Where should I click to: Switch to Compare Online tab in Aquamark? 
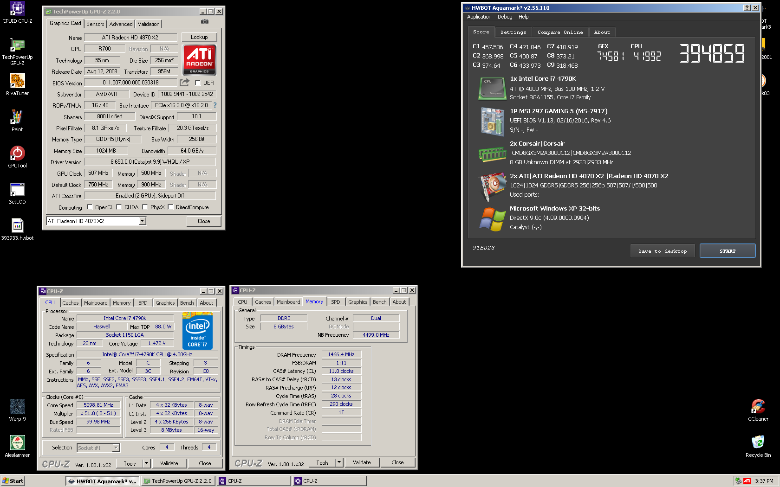560,32
